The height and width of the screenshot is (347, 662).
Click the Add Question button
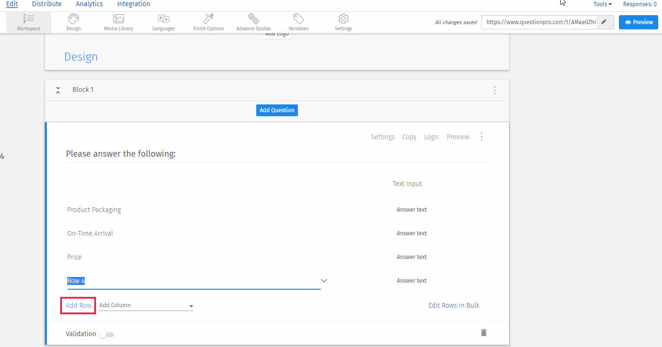pos(277,110)
